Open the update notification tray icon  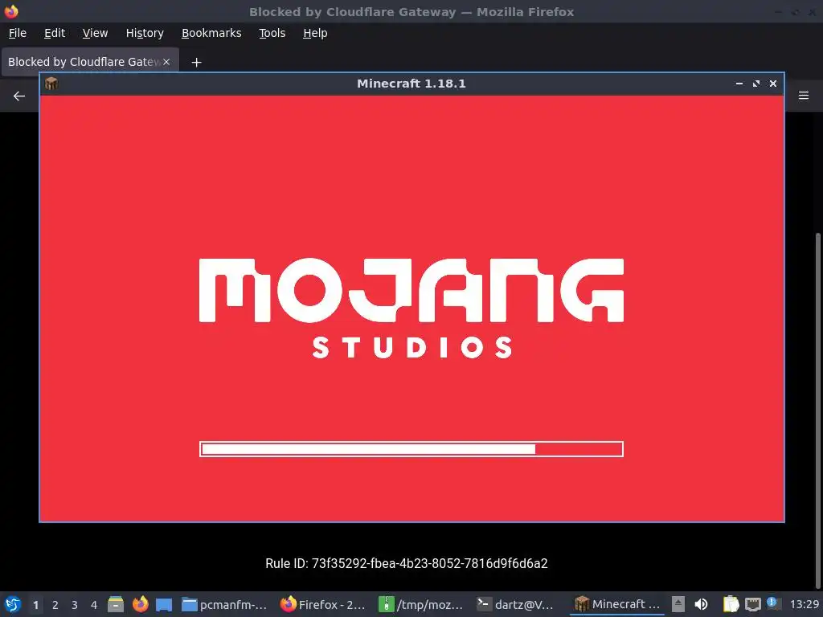pyautogui.click(x=773, y=603)
